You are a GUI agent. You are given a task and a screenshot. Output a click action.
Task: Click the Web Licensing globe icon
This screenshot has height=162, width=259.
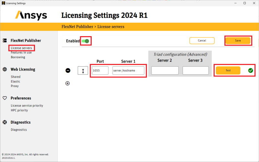5,69
